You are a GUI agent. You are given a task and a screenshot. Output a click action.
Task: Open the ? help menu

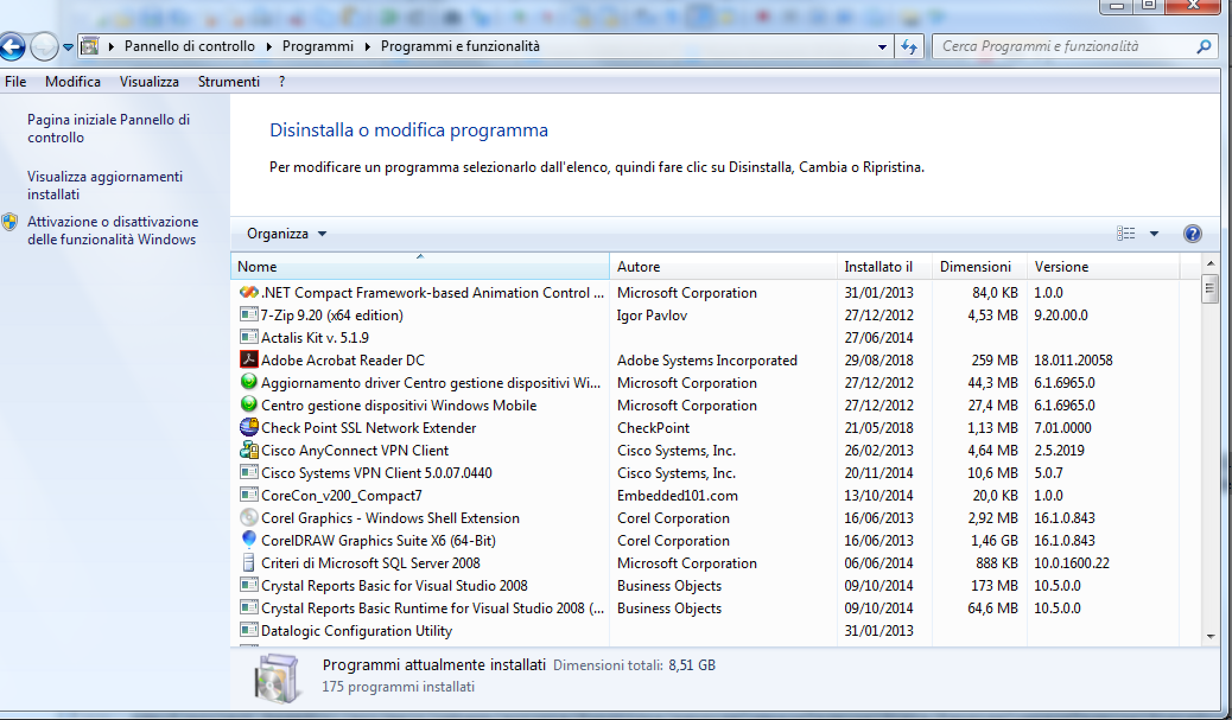(x=282, y=82)
